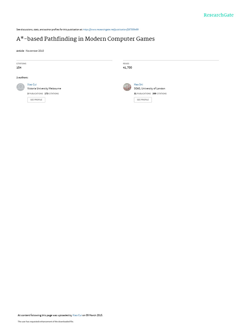Click the citations count 154

coord(19,67)
